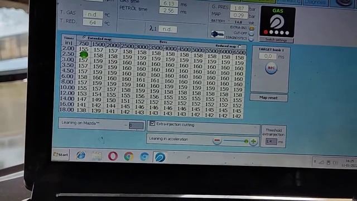Launch Opera from the taskbar
This screenshot has width=357, height=201.
(x=113, y=156)
